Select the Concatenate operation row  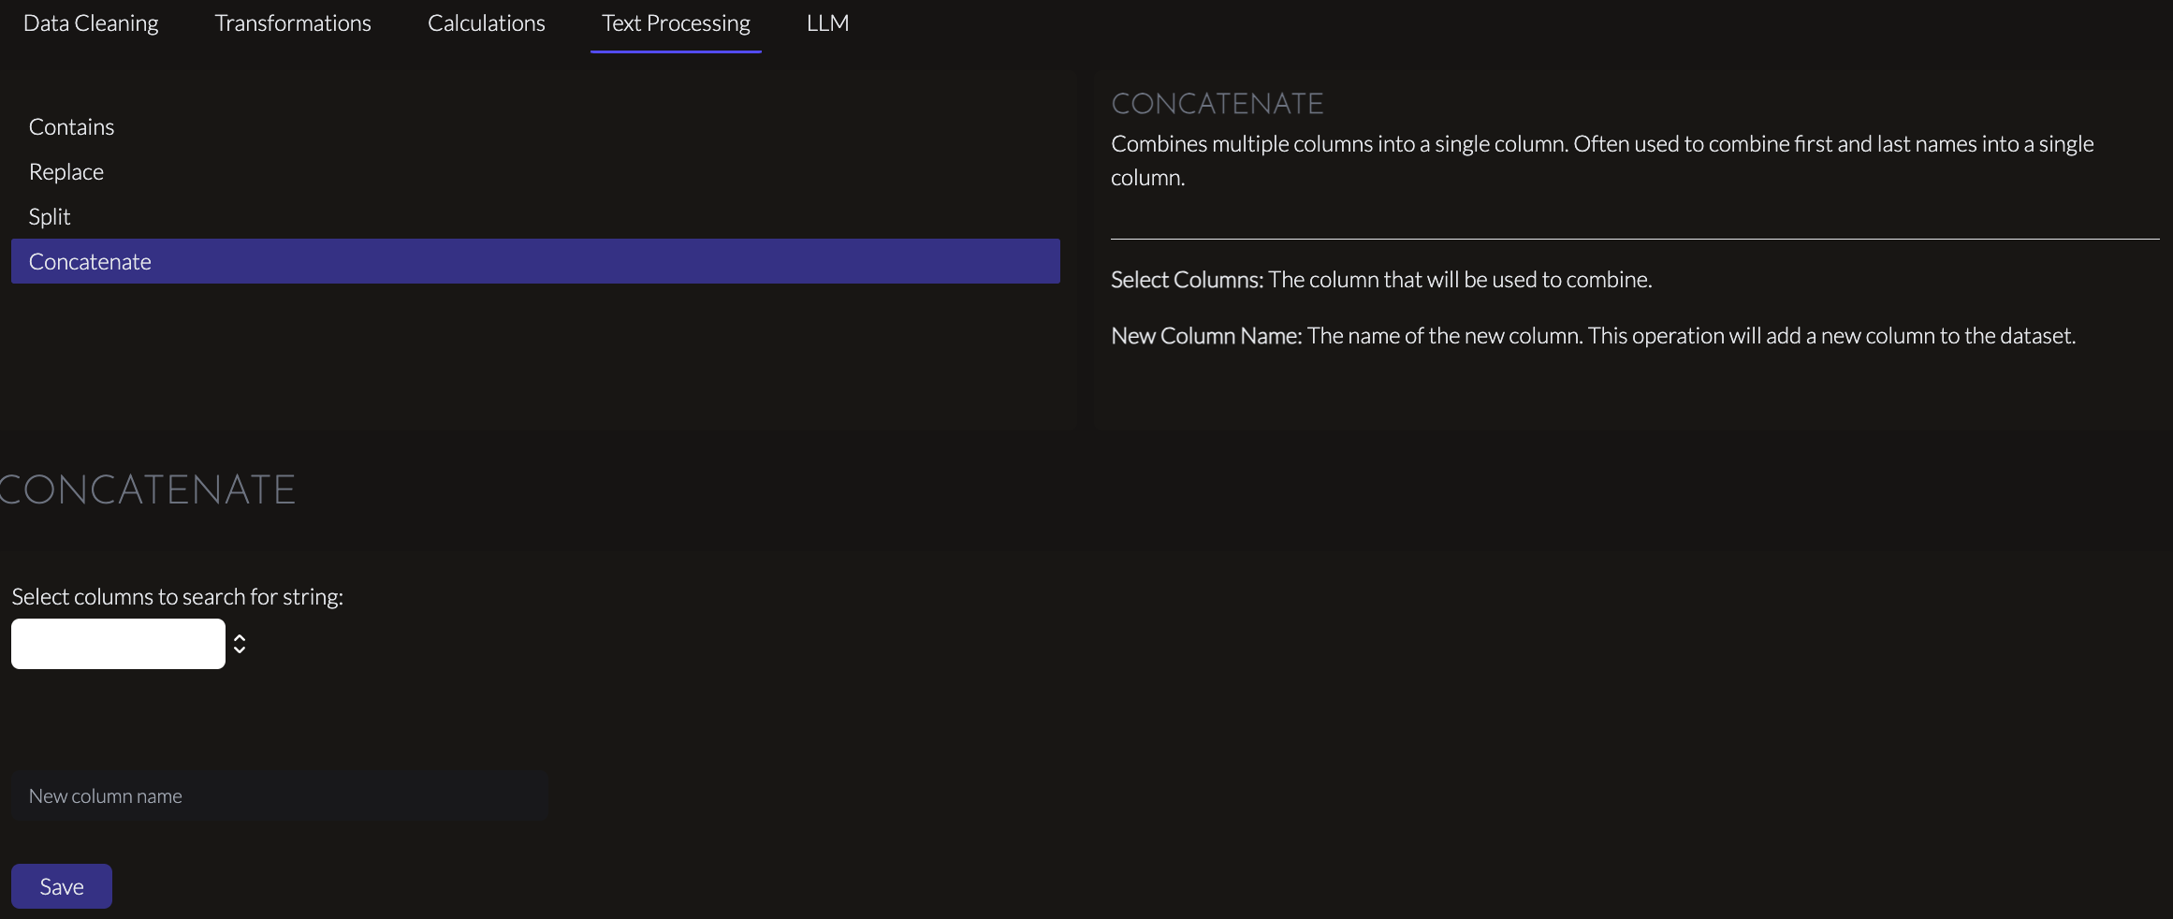pos(535,261)
